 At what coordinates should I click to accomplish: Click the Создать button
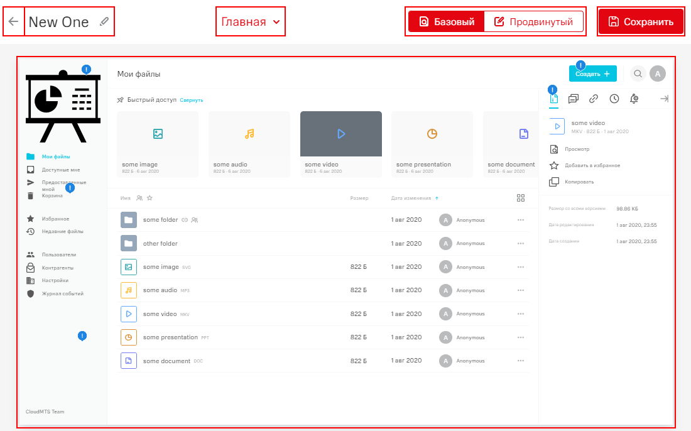[592, 74]
